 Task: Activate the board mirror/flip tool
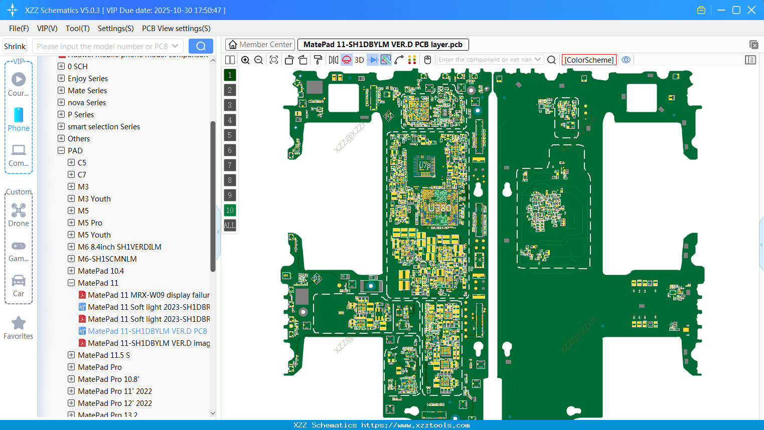[x=333, y=60]
